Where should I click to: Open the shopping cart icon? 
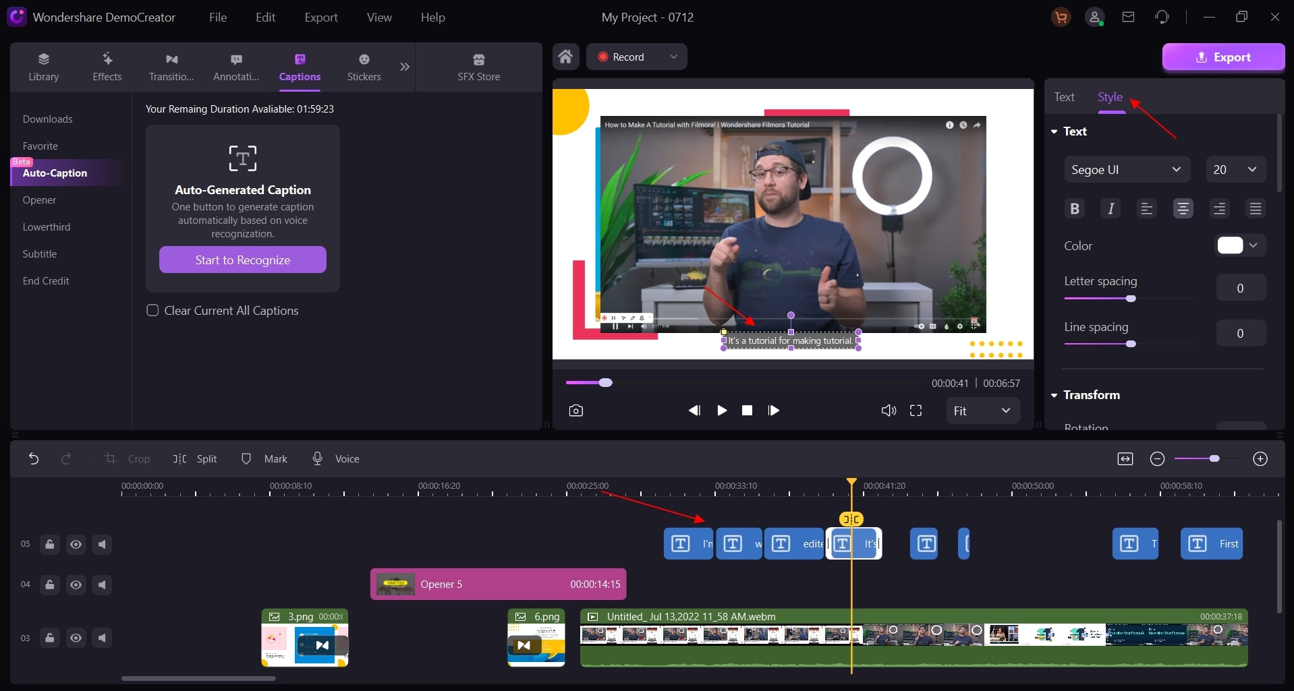pos(1061,18)
